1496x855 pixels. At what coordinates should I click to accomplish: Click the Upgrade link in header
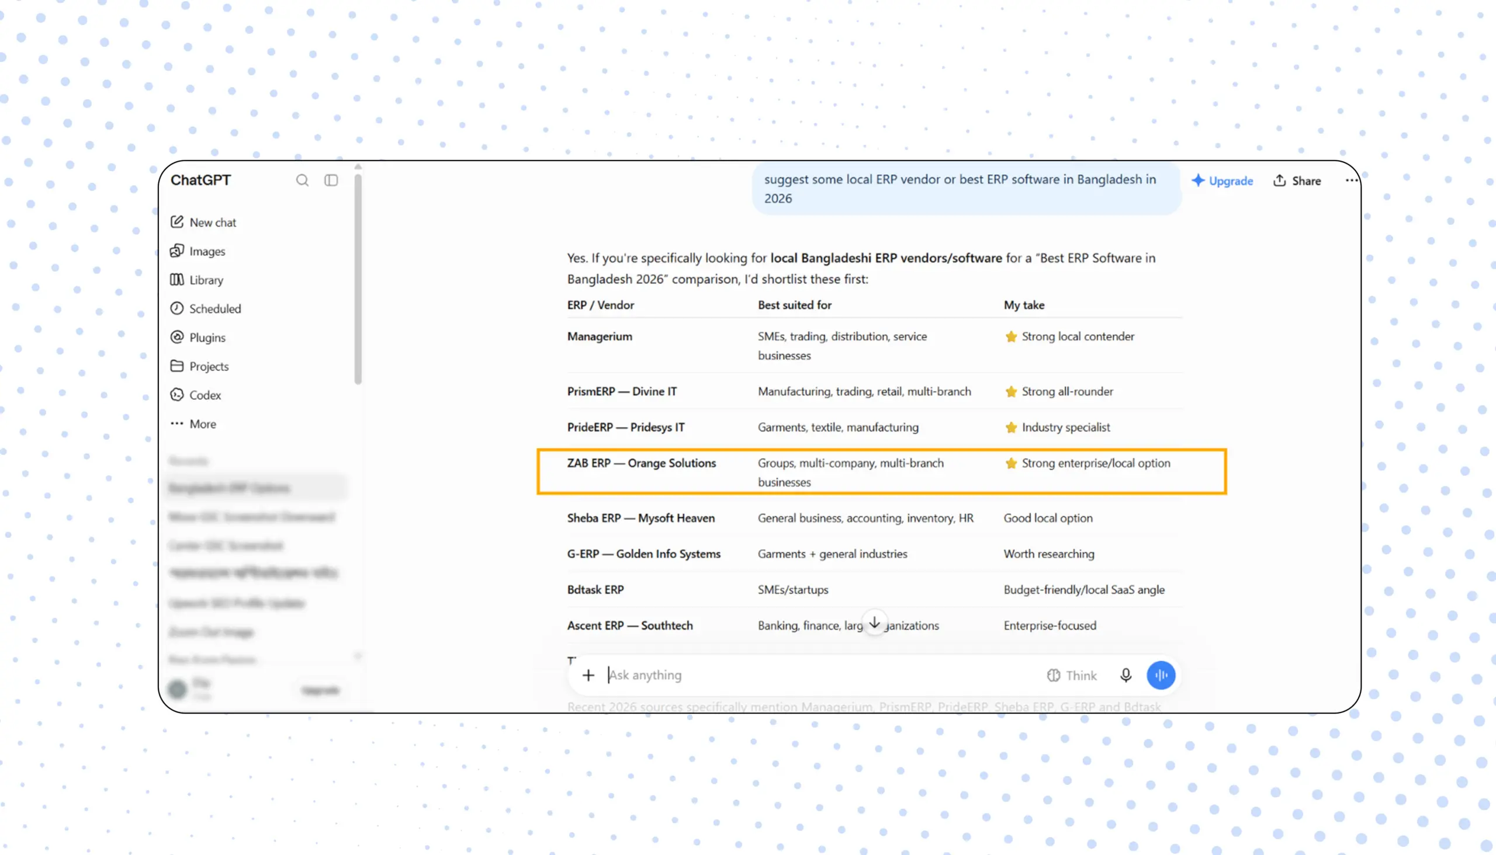coord(1222,181)
